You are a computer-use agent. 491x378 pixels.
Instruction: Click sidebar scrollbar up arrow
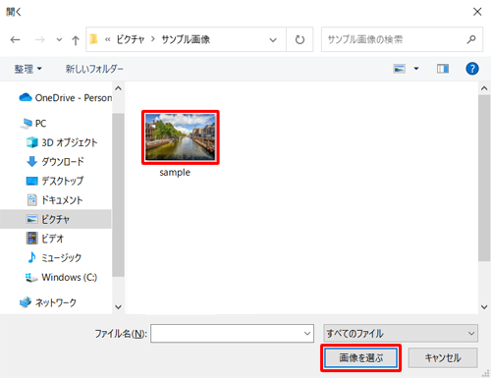coord(118,88)
